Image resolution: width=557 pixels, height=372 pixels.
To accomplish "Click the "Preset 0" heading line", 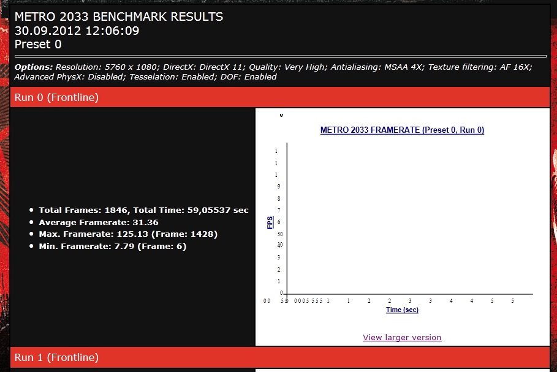I will point(38,44).
